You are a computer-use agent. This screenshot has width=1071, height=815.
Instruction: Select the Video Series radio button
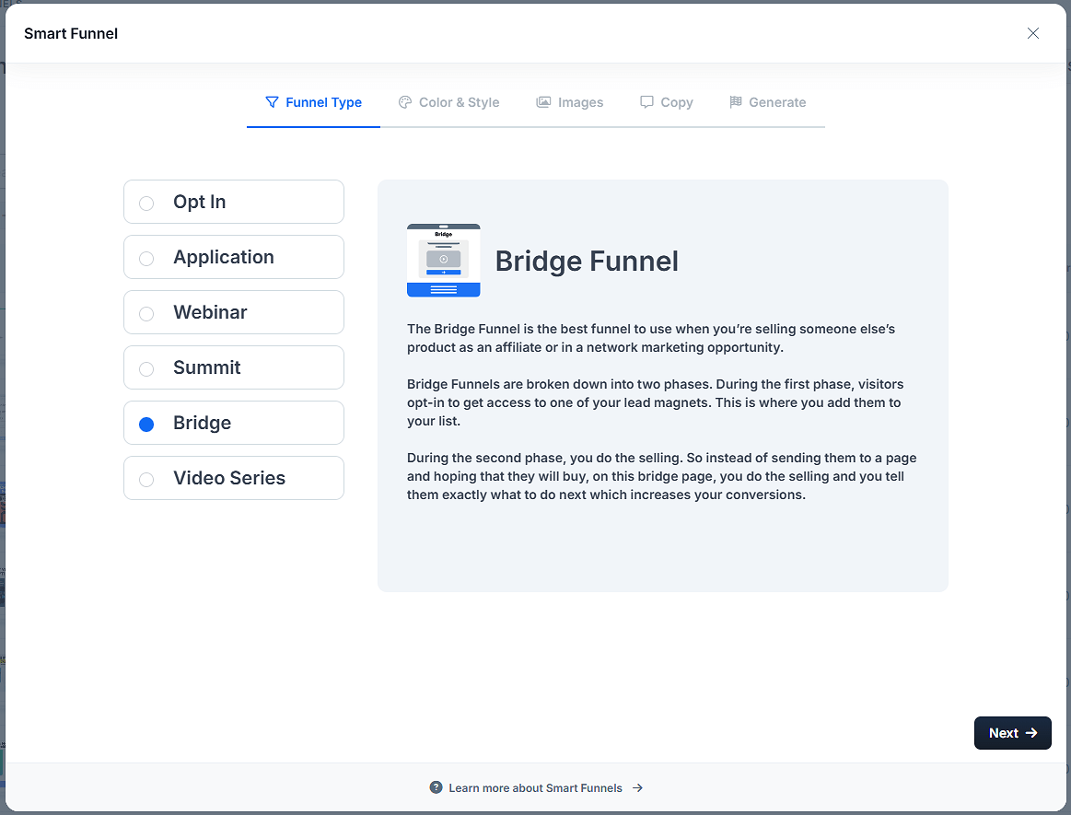pos(146,480)
